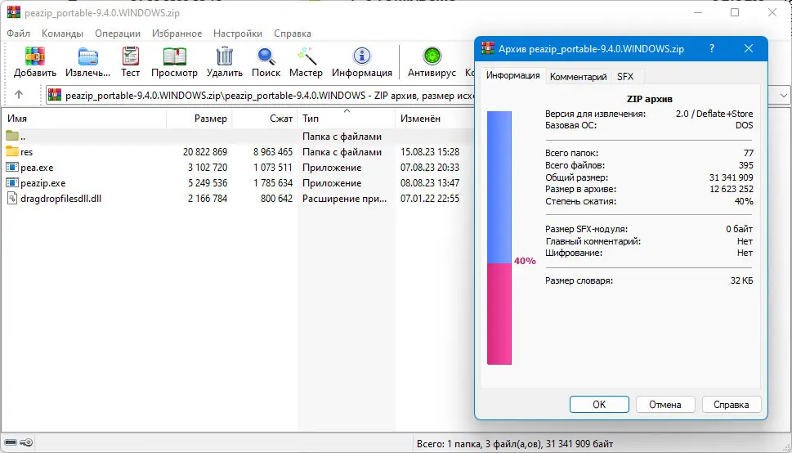Open the Справка menu
The width and height of the screenshot is (792, 453).
click(x=293, y=34)
